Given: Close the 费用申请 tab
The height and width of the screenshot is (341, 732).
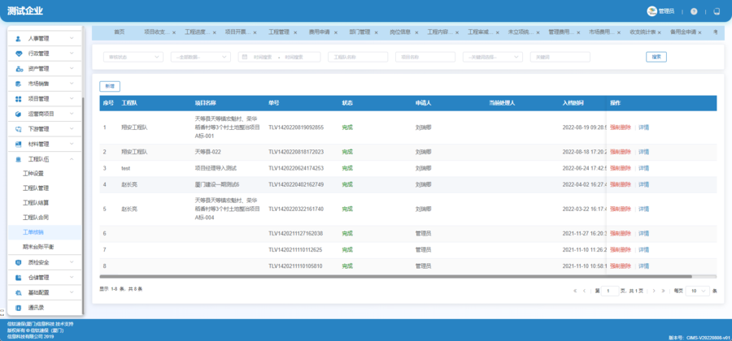Looking at the screenshot, I should click(x=336, y=32).
